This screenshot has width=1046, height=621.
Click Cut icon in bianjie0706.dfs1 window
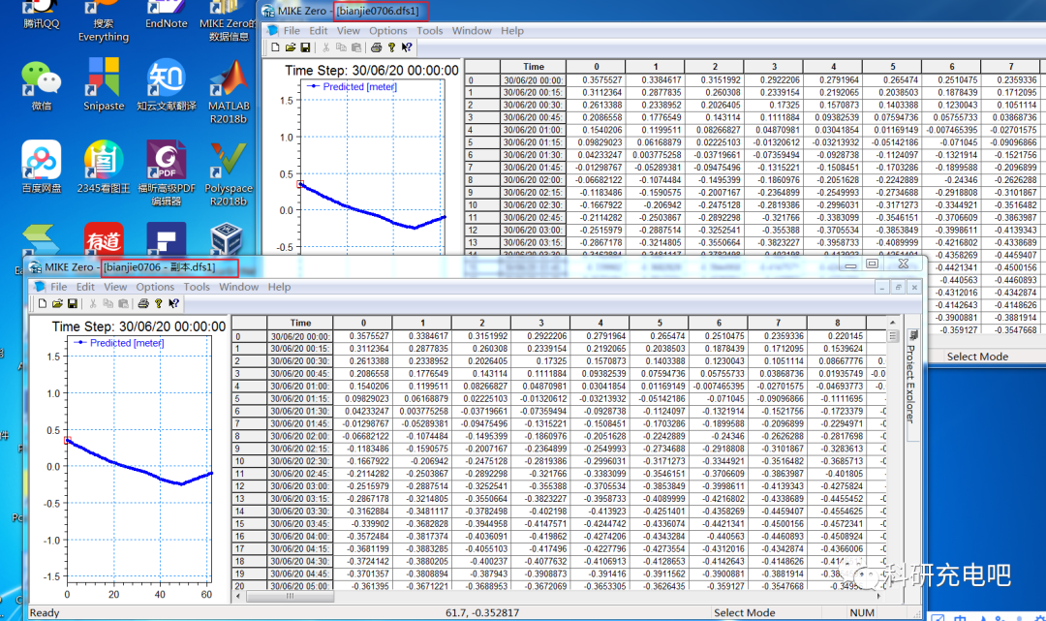tap(325, 47)
